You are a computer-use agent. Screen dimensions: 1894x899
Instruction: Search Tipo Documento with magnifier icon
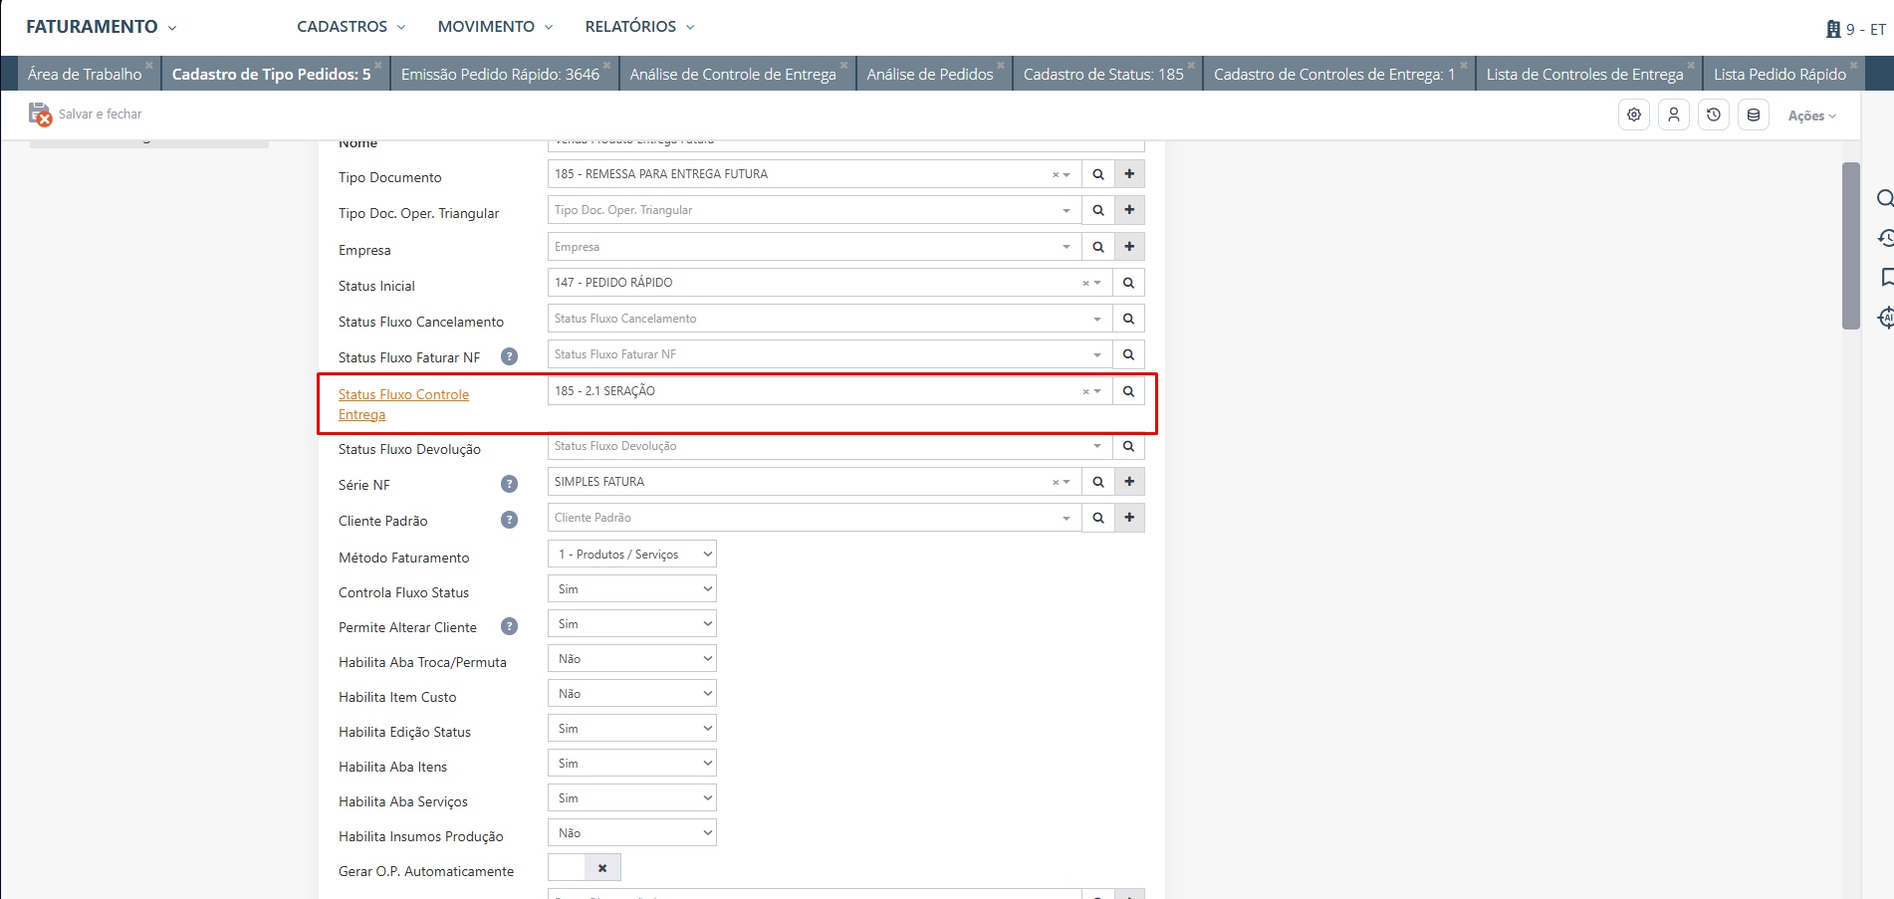pyautogui.click(x=1098, y=174)
